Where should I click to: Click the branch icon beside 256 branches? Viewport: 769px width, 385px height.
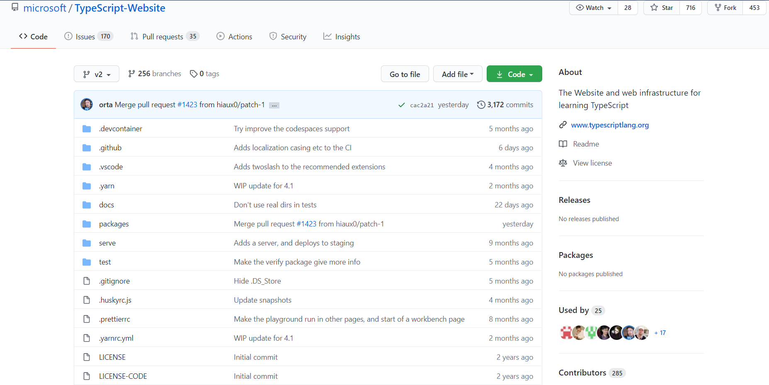point(131,74)
